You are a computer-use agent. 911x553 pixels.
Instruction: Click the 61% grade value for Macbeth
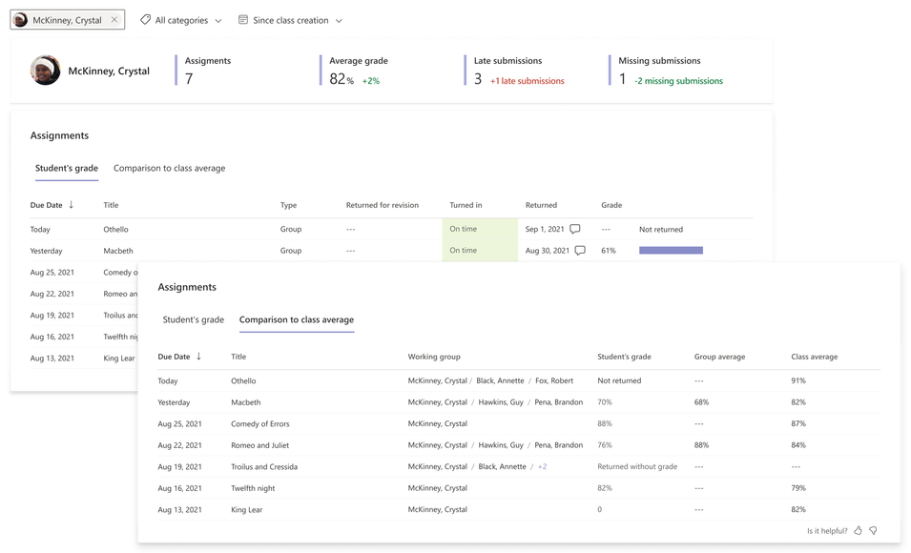[x=609, y=251]
